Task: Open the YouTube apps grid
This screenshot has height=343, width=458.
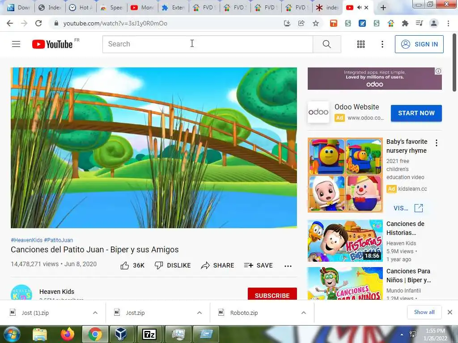Action: pos(361,44)
